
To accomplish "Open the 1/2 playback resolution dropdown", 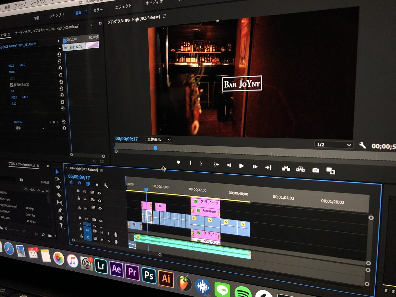I will tap(334, 145).
